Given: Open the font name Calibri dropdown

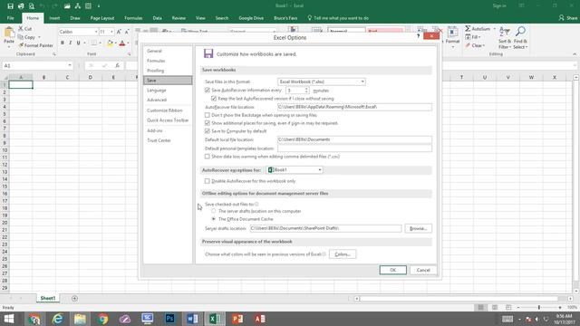Looking at the screenshot, I should point(96,33).
